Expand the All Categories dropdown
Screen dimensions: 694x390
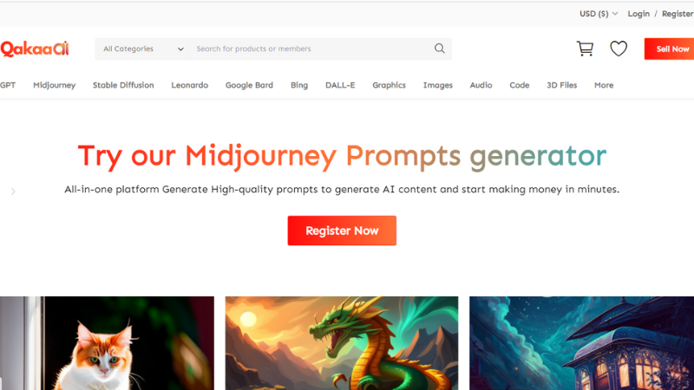(x=142, y=49)
